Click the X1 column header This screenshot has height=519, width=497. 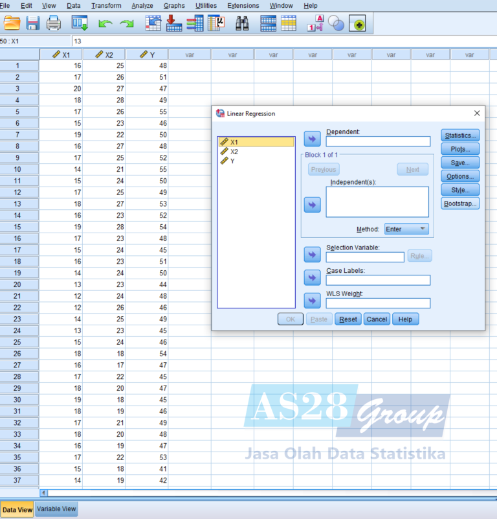point(61,55)
